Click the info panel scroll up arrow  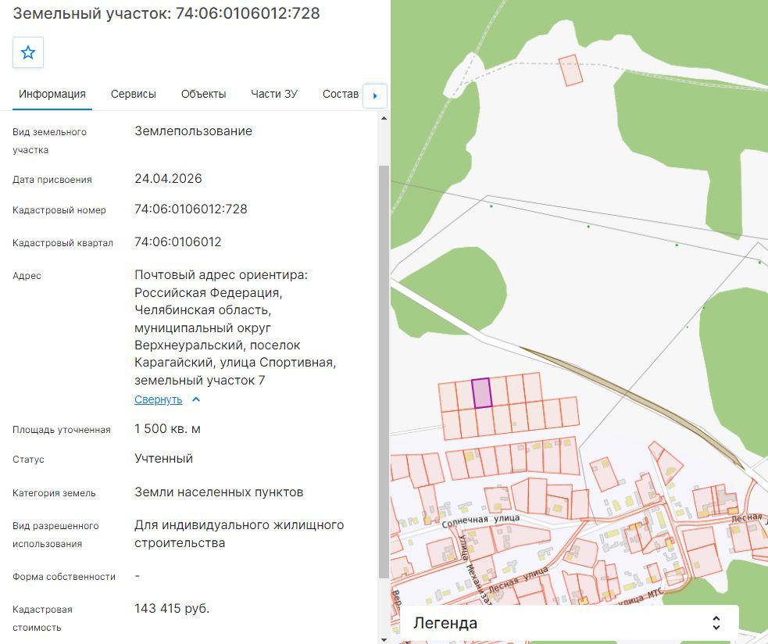click(x=384, y=118)
